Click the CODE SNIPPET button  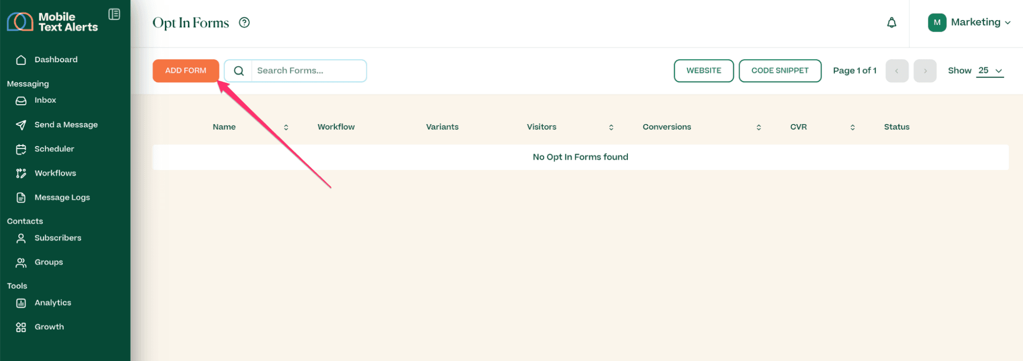[x=780, y=71]
